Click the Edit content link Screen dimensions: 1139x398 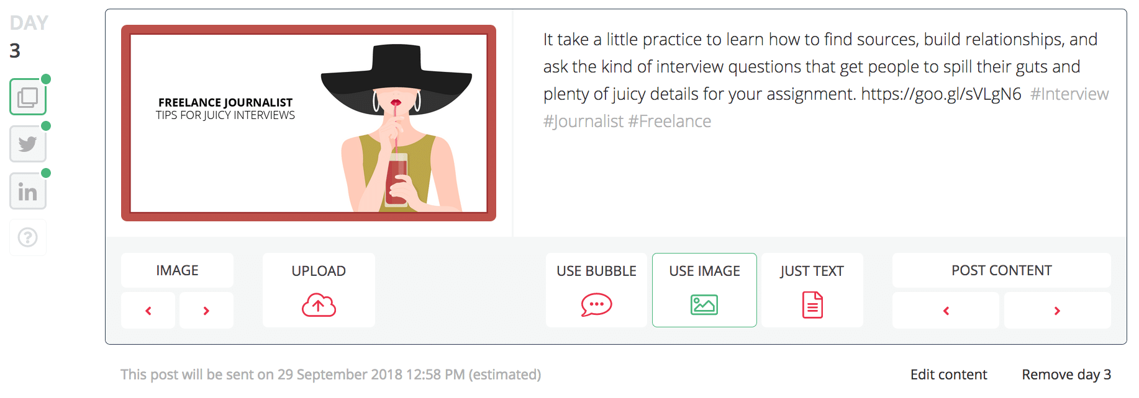point(948,374)
